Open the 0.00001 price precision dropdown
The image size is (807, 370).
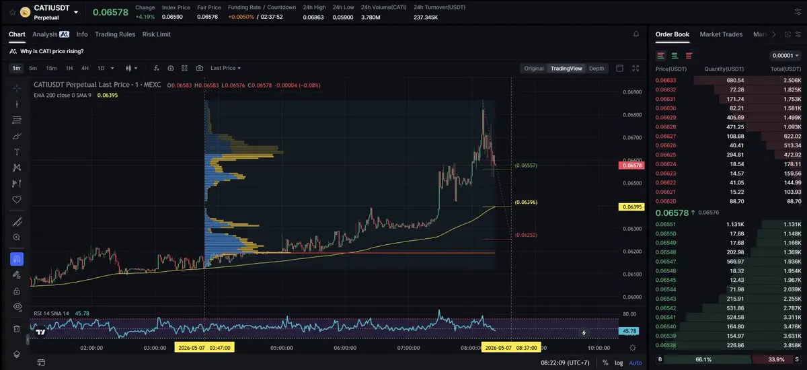785,56
